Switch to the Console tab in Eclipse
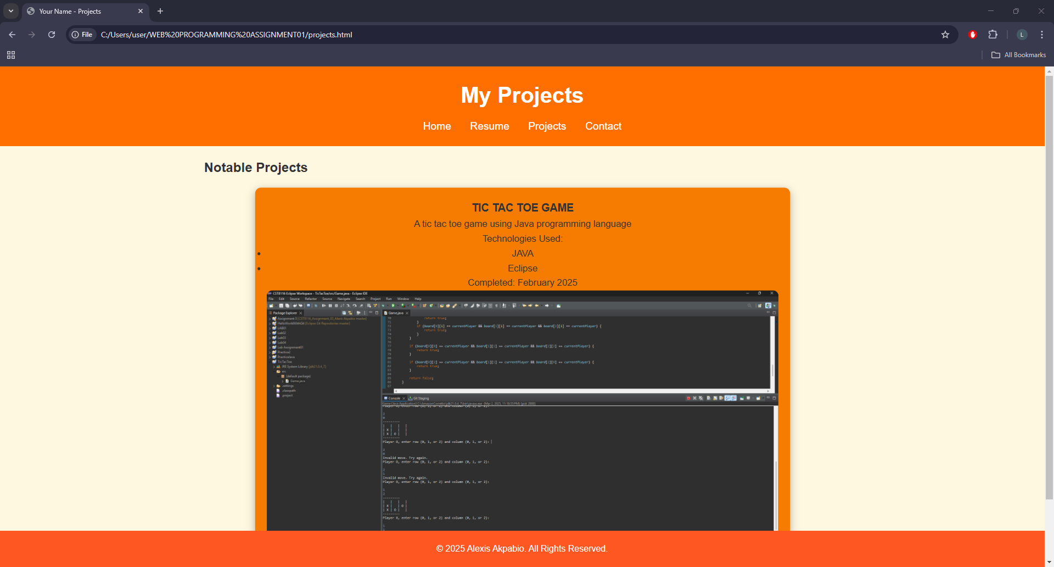 click(394, 398)
